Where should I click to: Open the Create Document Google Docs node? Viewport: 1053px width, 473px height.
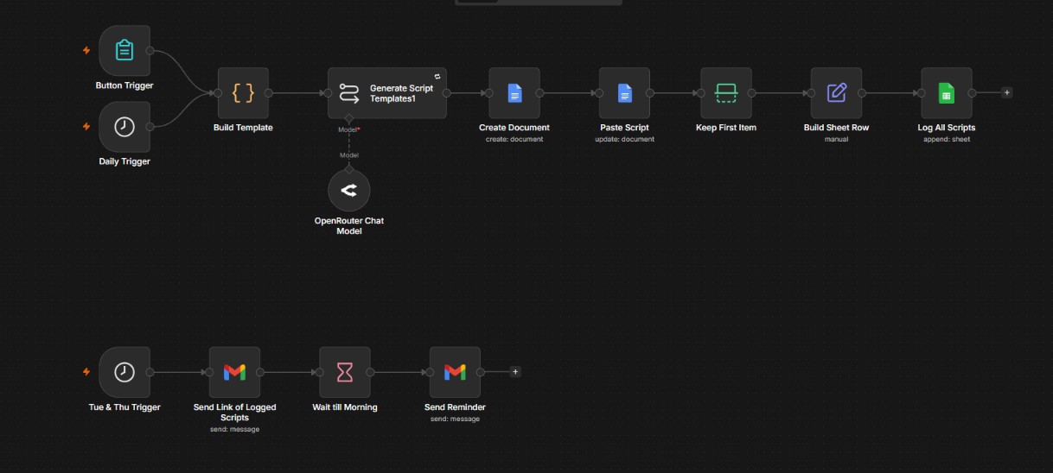514,92
